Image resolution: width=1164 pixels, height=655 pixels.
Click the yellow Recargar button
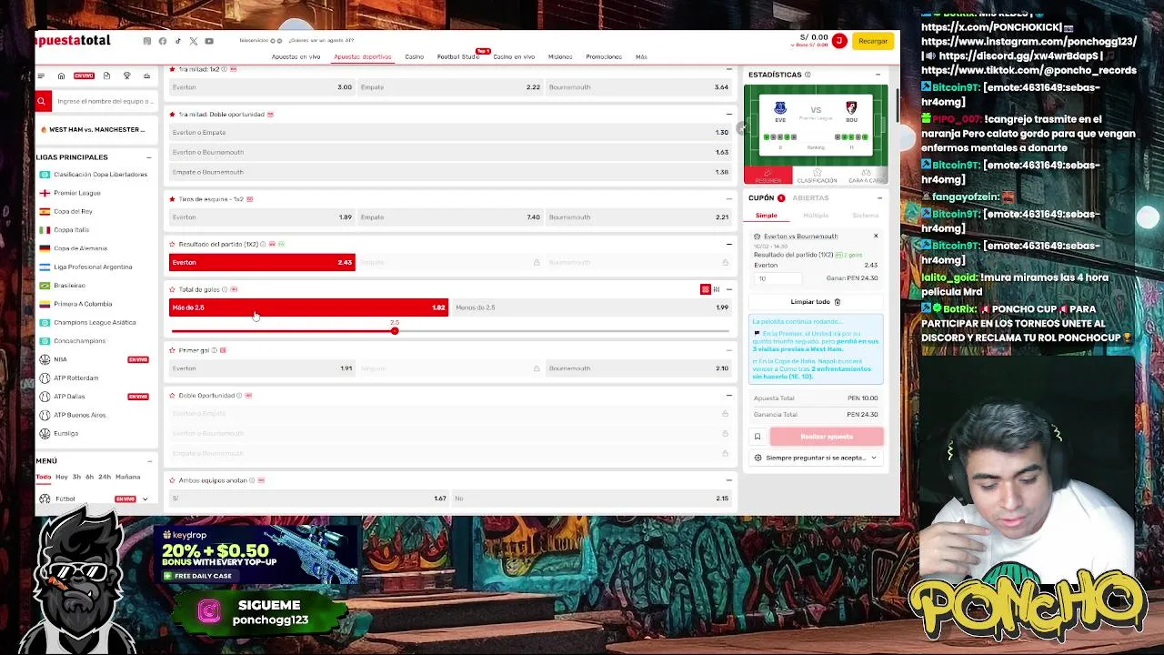click(x=872, y=41)
